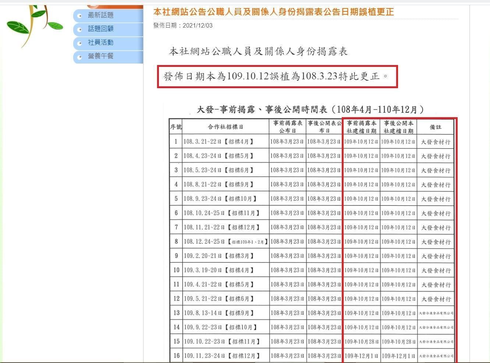Click the 事後公開本社建檔日期 column header
This screenshot has height=363, width=490.
click(x=398, y=127)
